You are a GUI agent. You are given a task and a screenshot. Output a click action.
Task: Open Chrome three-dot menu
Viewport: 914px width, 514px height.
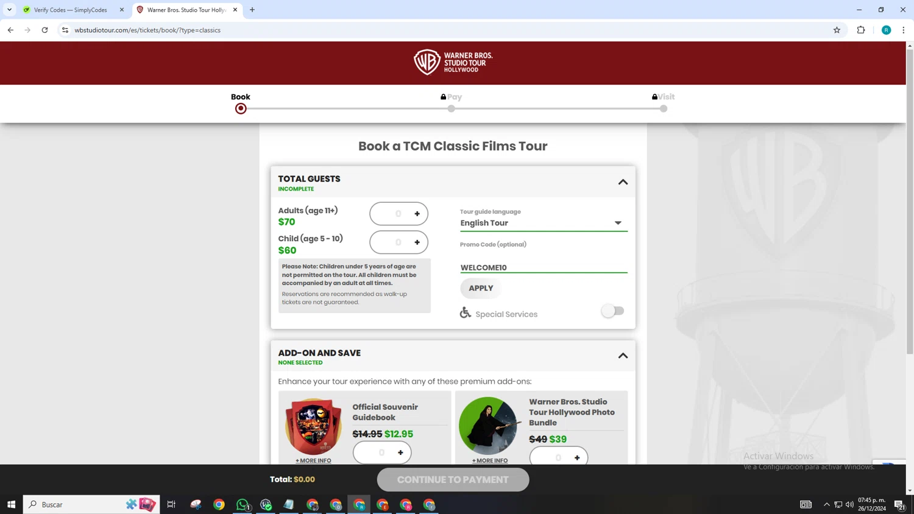click(x=904, y=30)
